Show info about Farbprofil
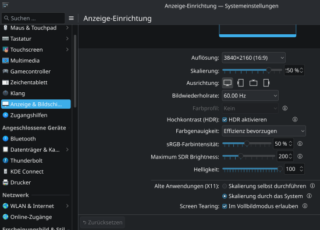 (x=285, y=108)
